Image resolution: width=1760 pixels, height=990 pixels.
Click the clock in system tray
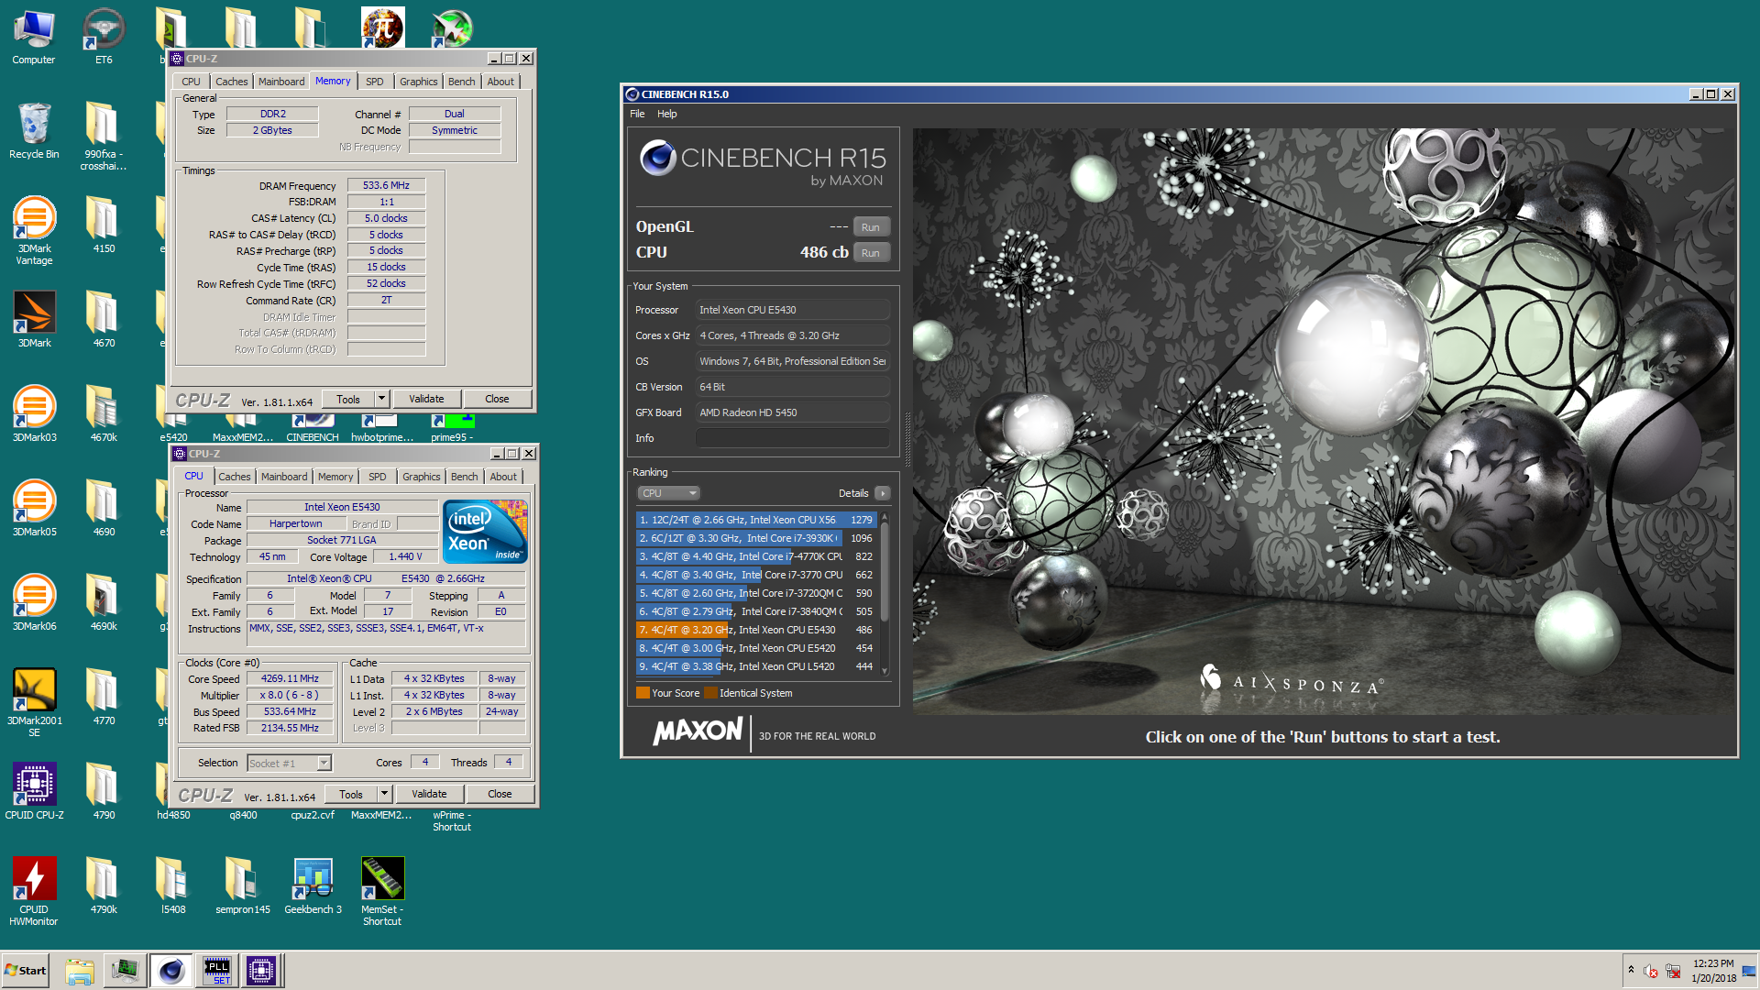pos(1713,971)
